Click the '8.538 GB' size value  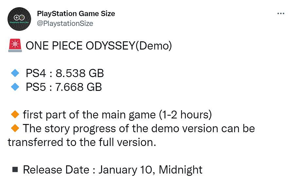pos(79,73)
